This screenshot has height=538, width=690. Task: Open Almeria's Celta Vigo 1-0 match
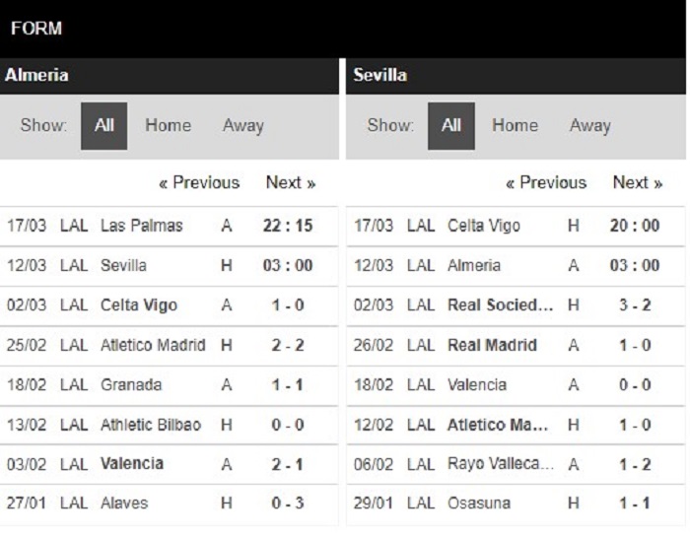coord(169,305)
